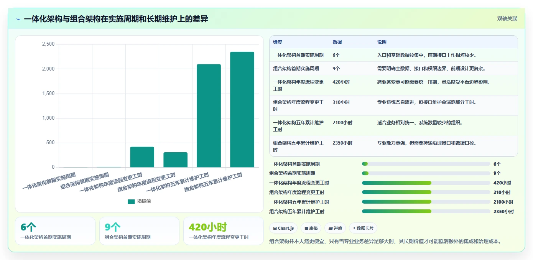Select the Chart.js chip
The height and width of the screenshot is (260, 533).
pyautogui.click(x=283, y=228)
